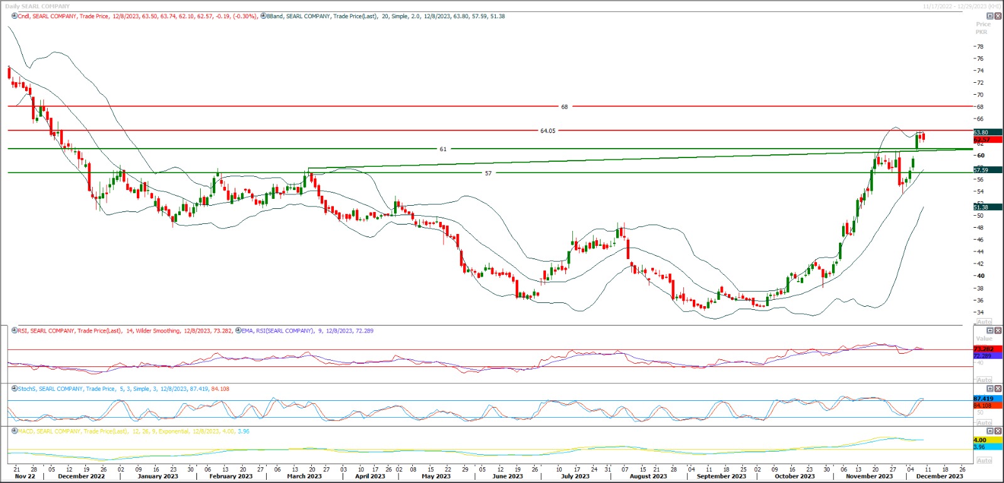The height and width of the screenshot is (483, 1004).
Task: Click the 64.05 resistance line label
Action: tap(547, 131)
